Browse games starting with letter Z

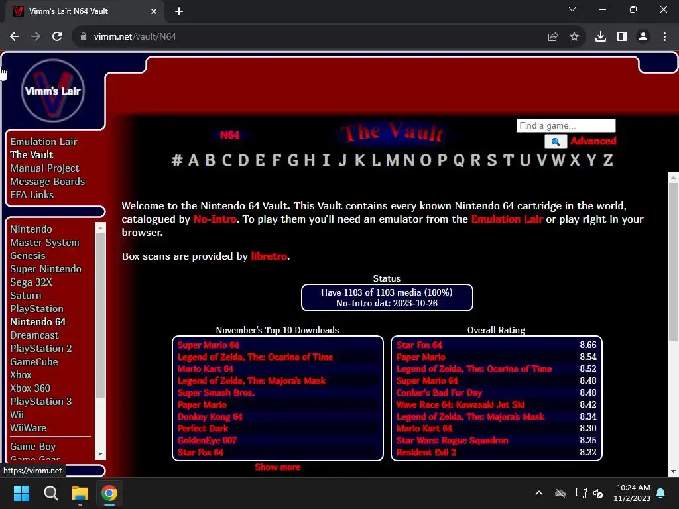608,160
